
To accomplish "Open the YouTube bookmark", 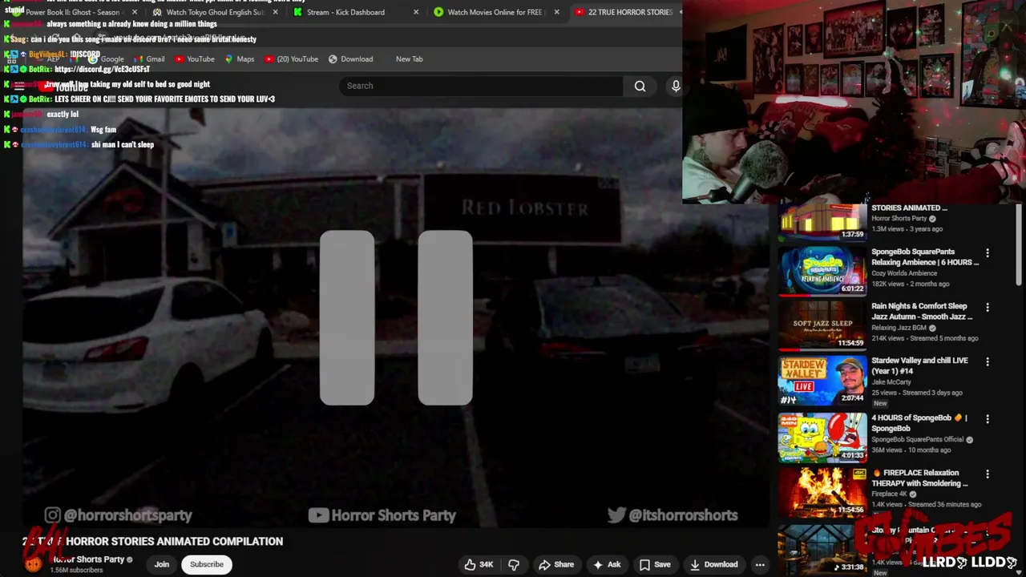I will click(194, 59).
